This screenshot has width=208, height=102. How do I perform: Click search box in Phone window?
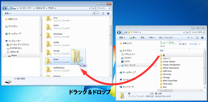(104, 8)
